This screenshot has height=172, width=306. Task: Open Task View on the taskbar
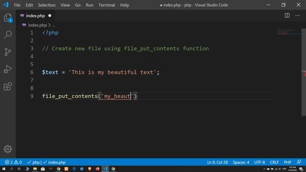[x=19, y=169]
